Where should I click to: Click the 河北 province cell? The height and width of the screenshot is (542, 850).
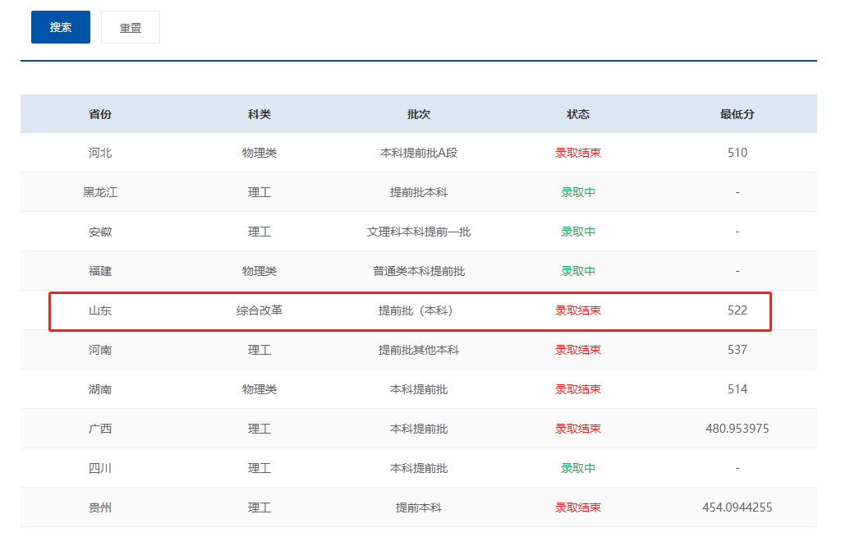(x=100, y=153)
